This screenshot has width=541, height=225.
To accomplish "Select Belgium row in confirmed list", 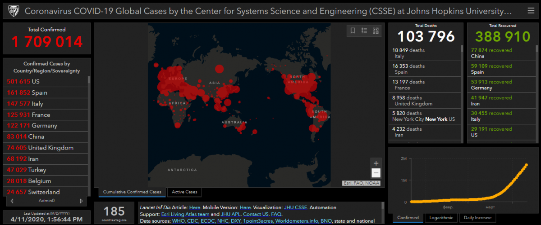I will coord(45,181).
